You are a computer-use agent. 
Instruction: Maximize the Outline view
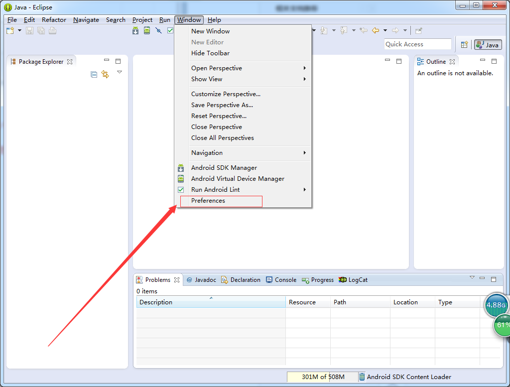[x=494, y=61]
